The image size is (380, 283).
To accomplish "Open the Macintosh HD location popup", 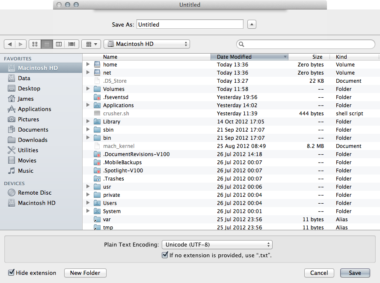I will pos(147,44).
